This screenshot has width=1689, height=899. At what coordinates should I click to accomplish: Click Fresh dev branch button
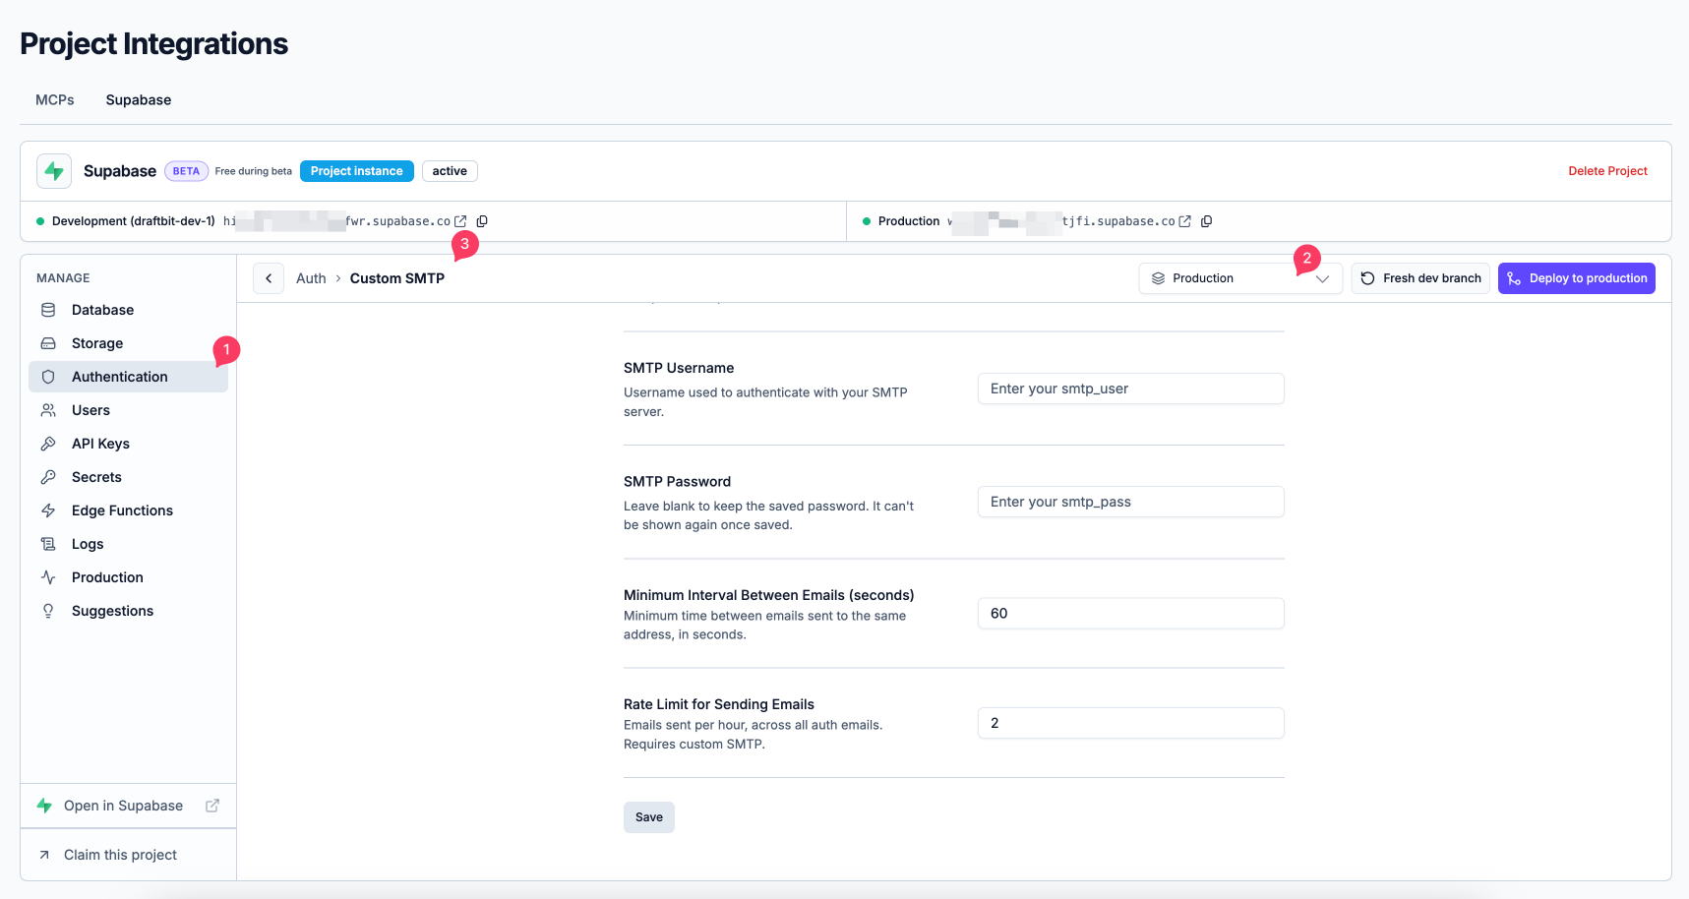click(x=1420, y=278)
